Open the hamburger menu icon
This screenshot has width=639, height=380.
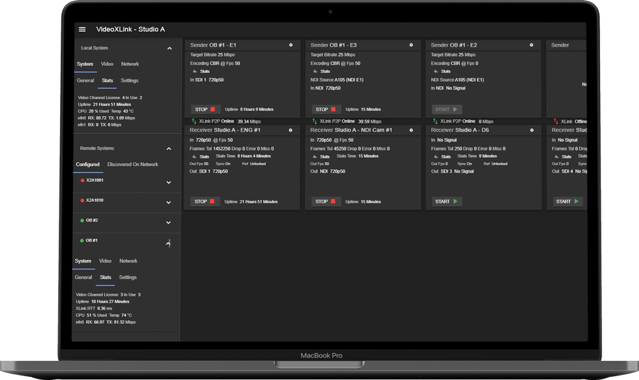click(x=82, y=29)
